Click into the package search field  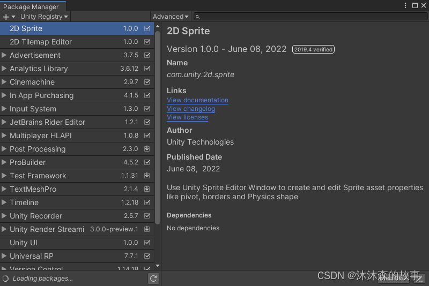[x=311, y=17]
